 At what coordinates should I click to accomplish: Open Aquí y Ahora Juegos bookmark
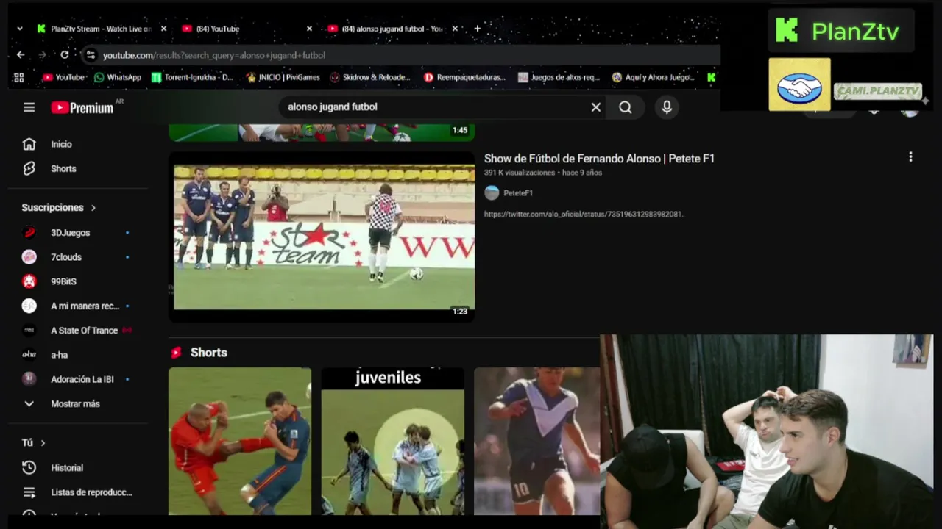coord(653,77)
